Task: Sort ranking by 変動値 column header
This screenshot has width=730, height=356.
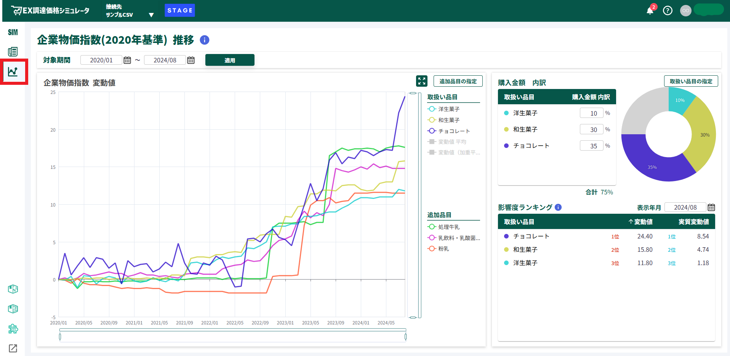Action: pos(640,222)
